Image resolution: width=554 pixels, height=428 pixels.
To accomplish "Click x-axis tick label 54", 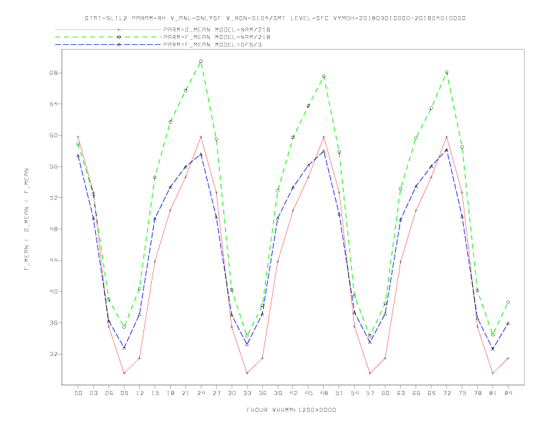I will tap(355, 393).
